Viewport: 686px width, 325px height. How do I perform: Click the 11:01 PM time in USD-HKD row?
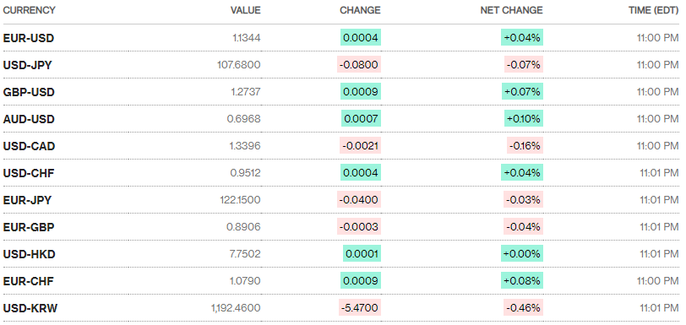659,254
